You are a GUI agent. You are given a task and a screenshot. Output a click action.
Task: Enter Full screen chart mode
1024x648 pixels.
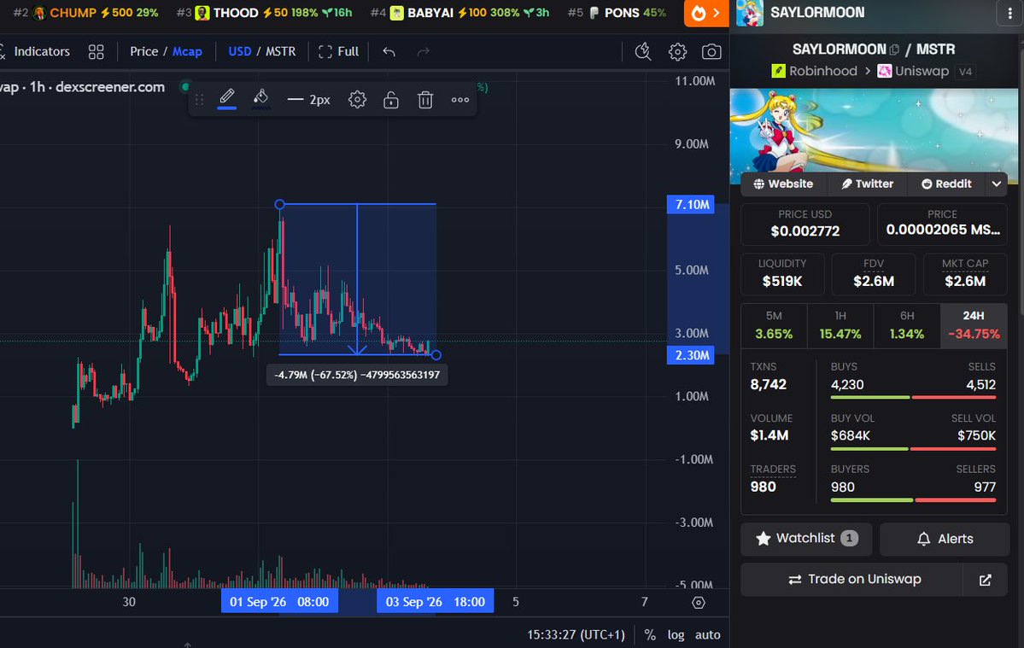[338, 51]
